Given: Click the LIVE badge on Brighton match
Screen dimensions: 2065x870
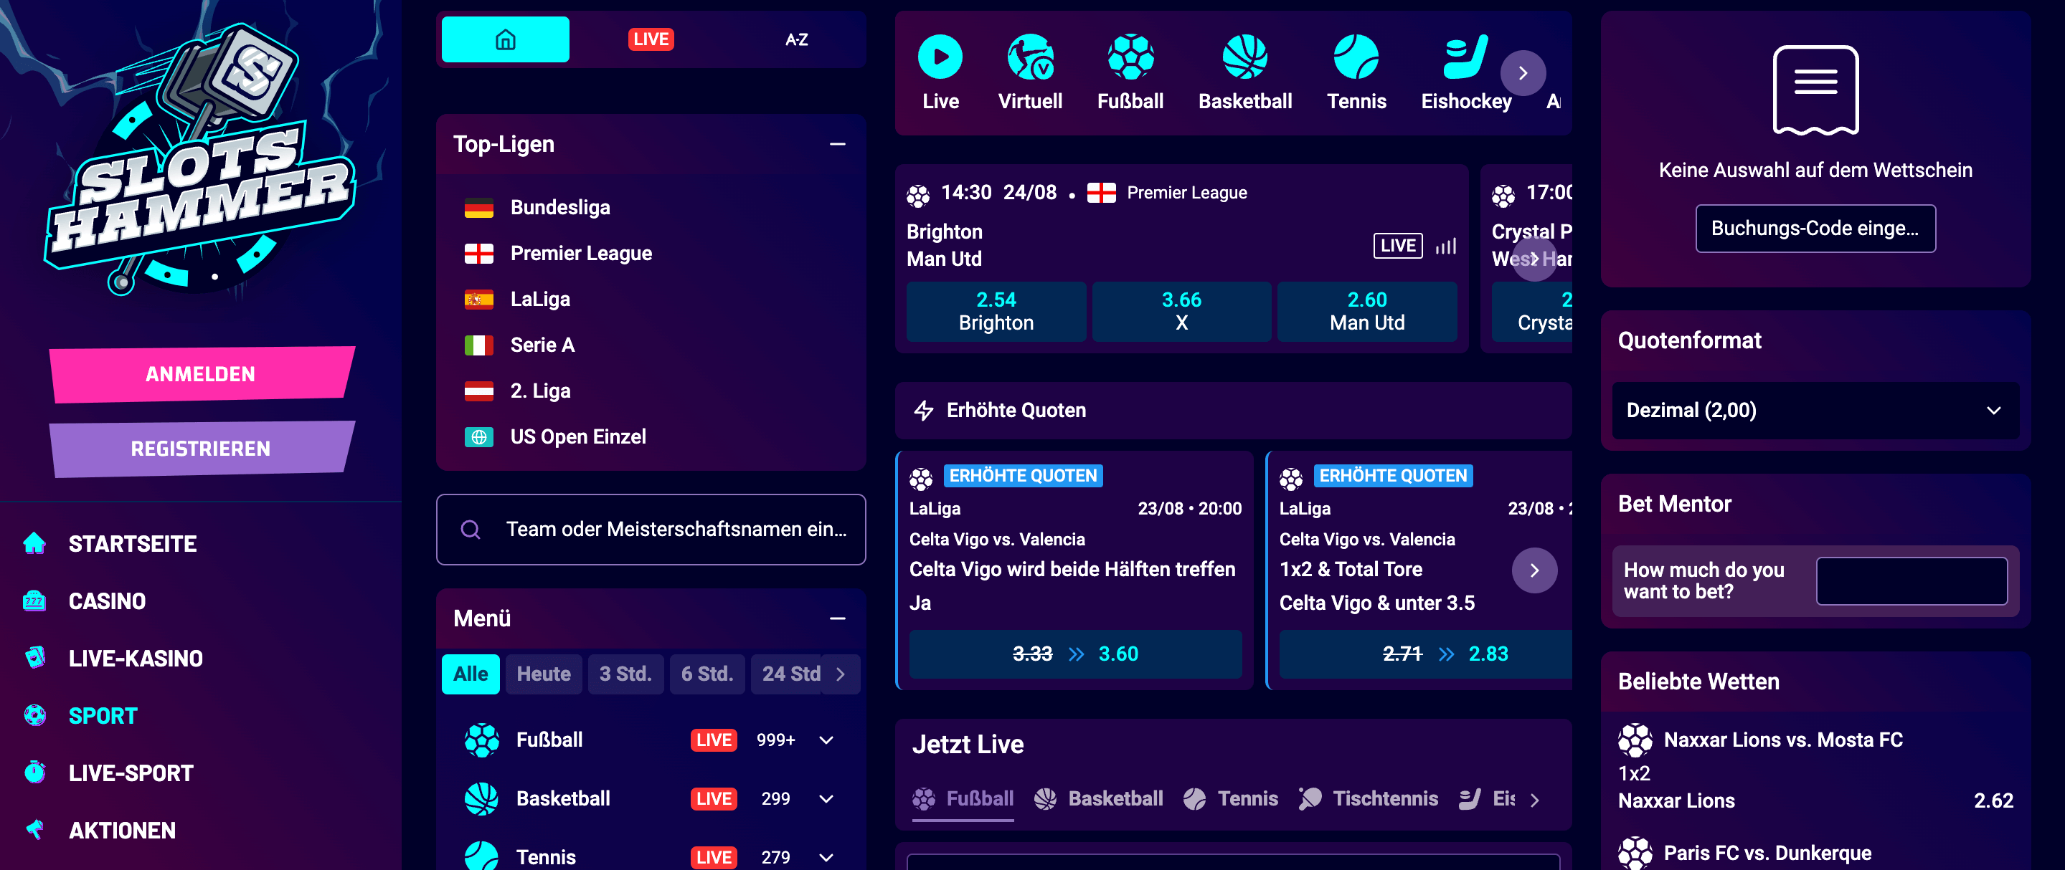Looking at the screenshot, I should (x=1397, y=246).
